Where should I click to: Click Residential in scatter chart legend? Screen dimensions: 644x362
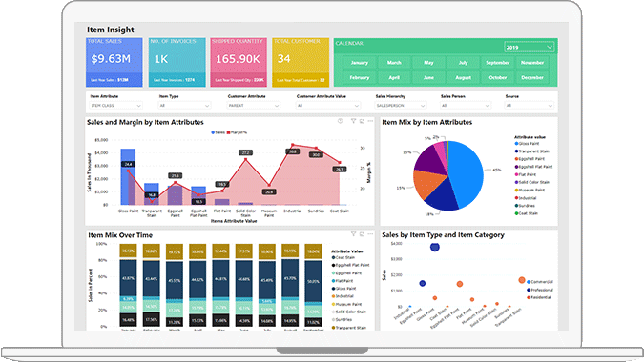point(540,297)
